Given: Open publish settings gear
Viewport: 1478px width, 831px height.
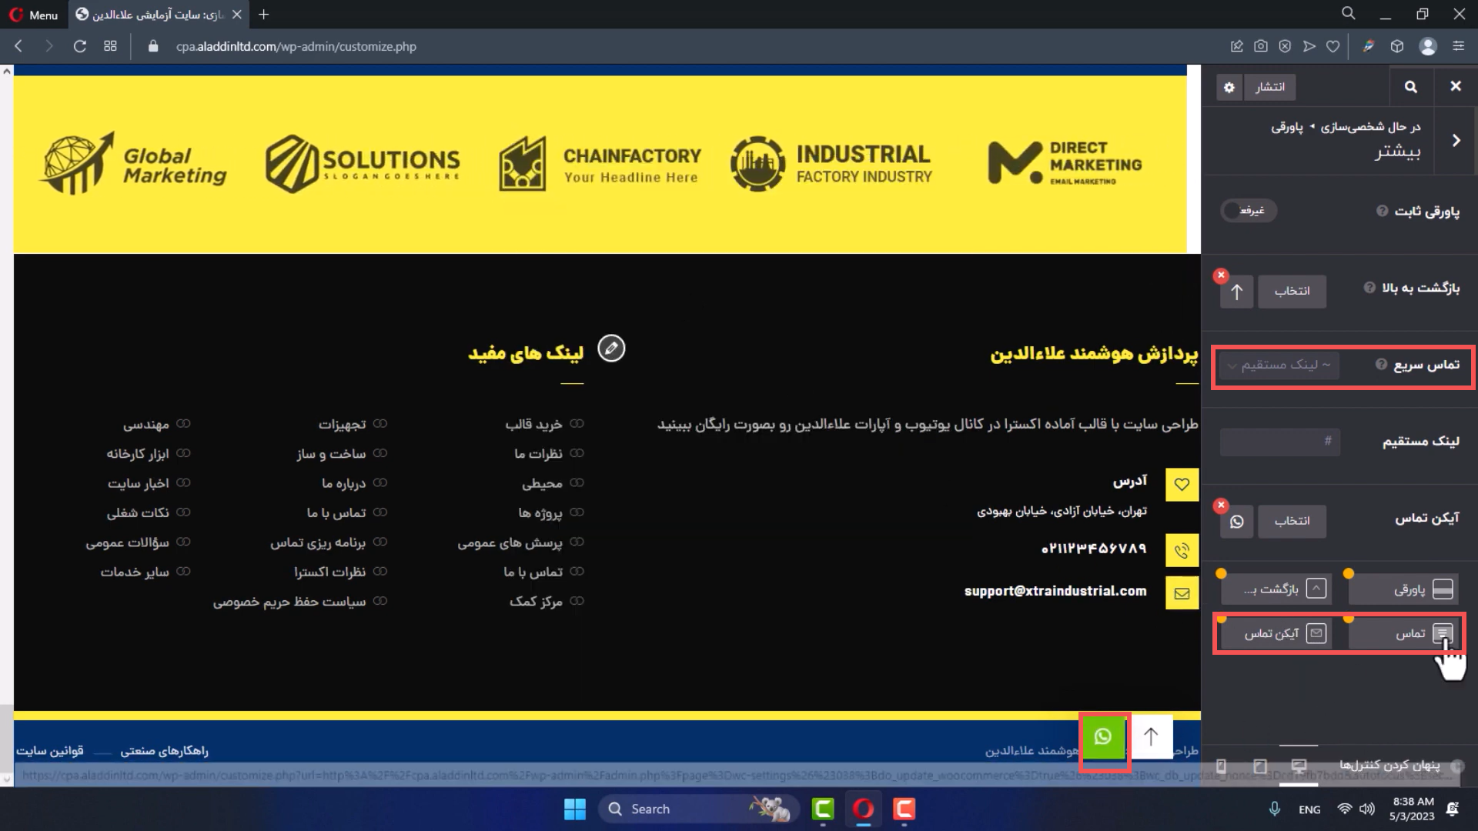Looking at the screenshot, I should [x=1229, y=87].
